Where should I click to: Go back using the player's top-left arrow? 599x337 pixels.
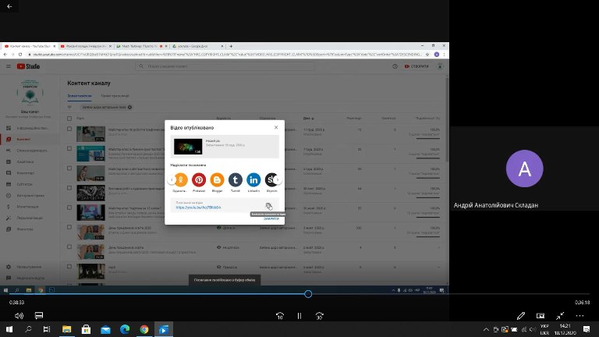coord(9,6)
